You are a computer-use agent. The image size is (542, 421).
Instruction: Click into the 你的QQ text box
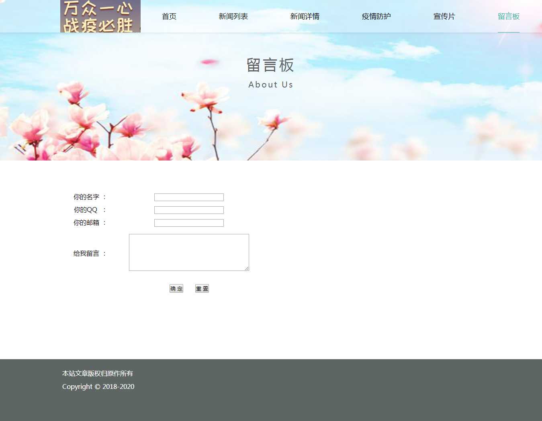coord(189,210)
